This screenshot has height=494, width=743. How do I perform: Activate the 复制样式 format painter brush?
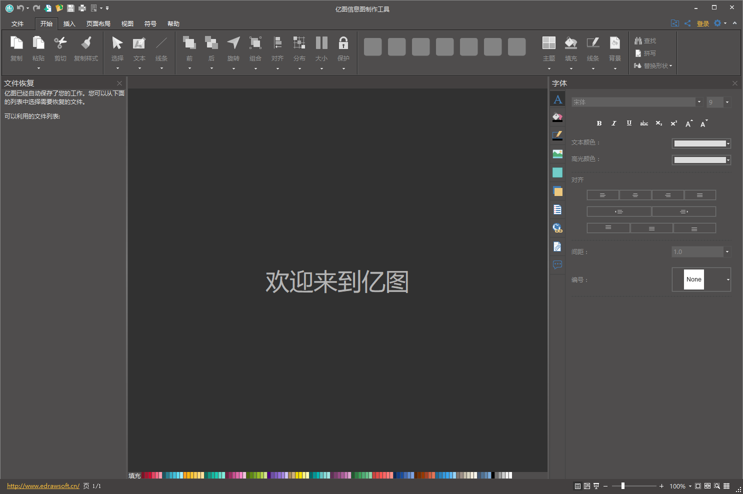[x=86, y=49]
